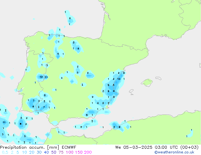Select the ECMWF model label
This screenshot has width=201, height=155.
(69, 147)
